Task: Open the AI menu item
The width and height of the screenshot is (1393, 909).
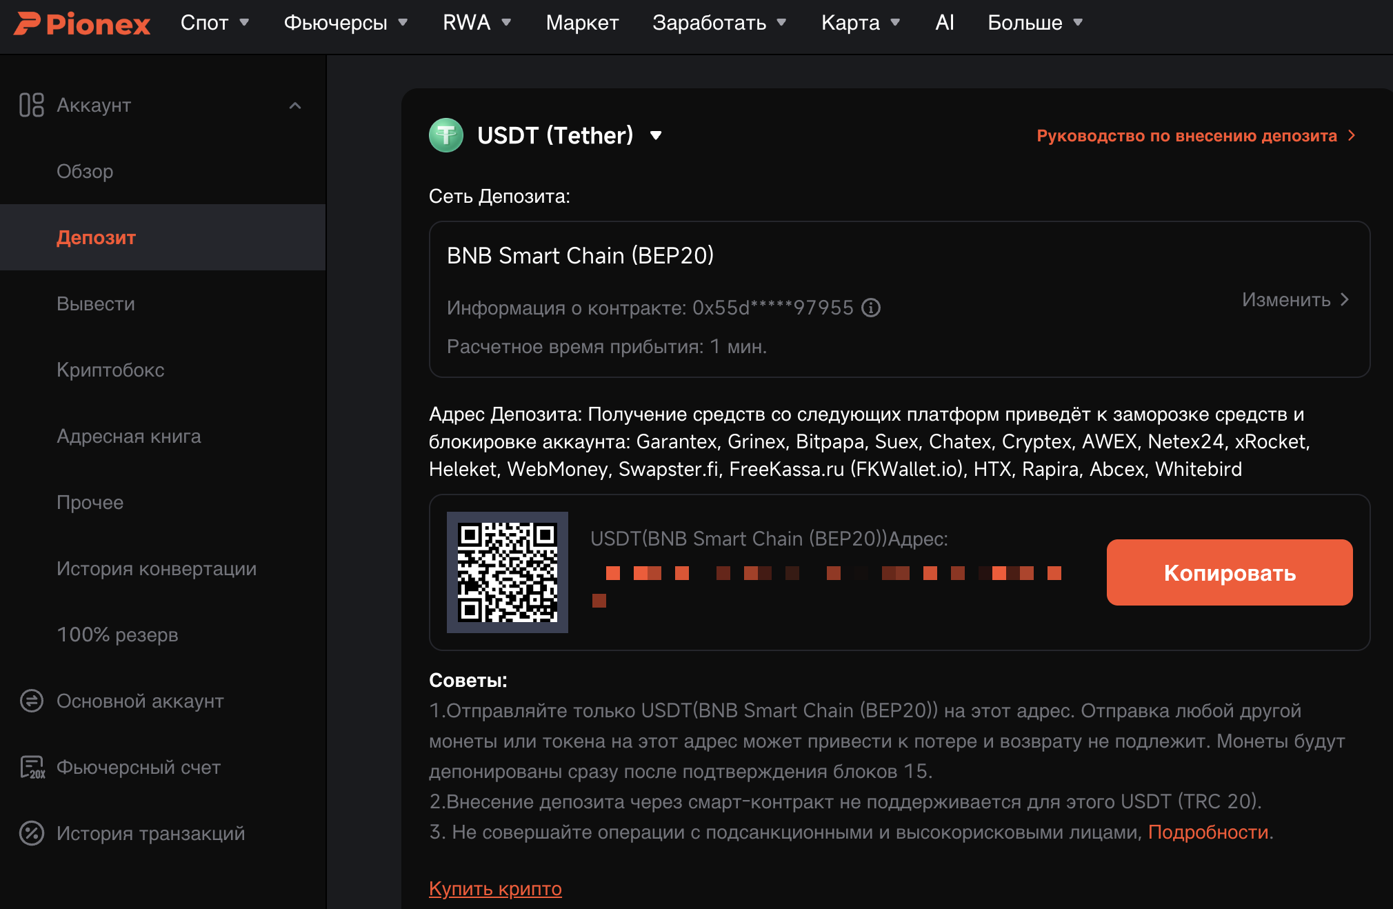Action: [945, 23]
